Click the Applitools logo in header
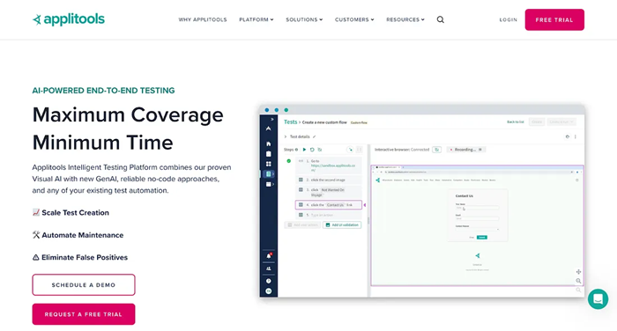 (69, 19)
